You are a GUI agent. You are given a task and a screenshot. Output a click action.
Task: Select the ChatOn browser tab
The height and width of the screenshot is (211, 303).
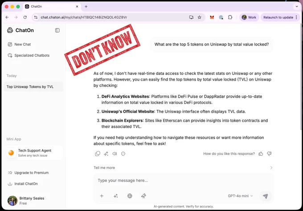(52, 6)
